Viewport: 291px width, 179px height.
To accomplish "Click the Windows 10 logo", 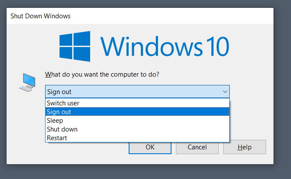I will 144,46.
